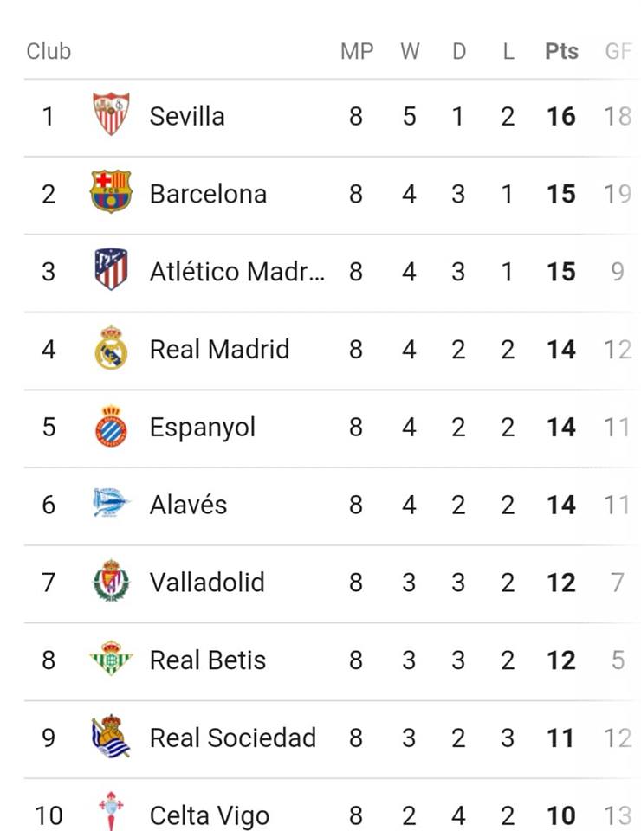Open the Sevilla team name link
This screenshot has width=641, height=831.
[x=187, y=116]
